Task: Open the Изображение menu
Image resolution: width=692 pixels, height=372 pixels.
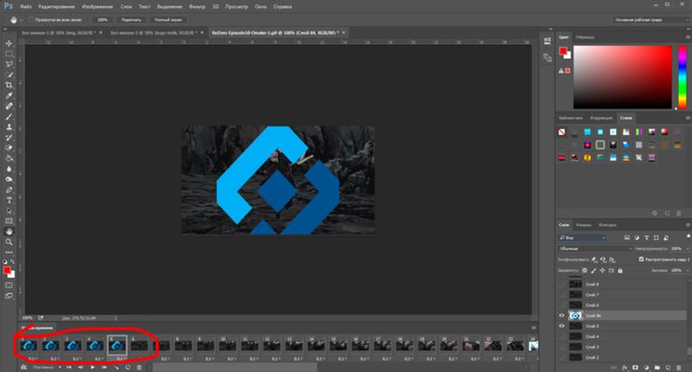Action: [98, 7]
